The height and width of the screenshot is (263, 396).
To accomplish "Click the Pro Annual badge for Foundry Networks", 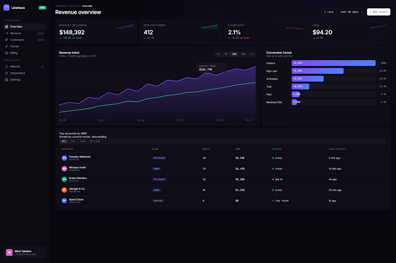I will coord(159,158).
